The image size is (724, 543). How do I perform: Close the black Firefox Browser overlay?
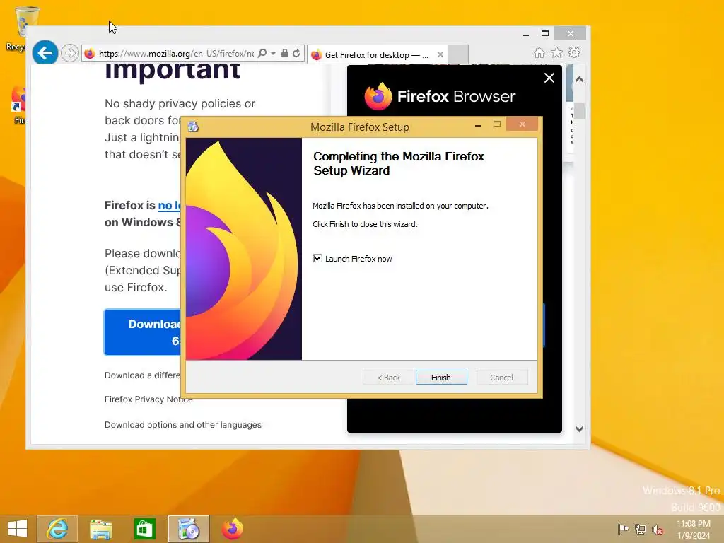click(x=549, y=78)
